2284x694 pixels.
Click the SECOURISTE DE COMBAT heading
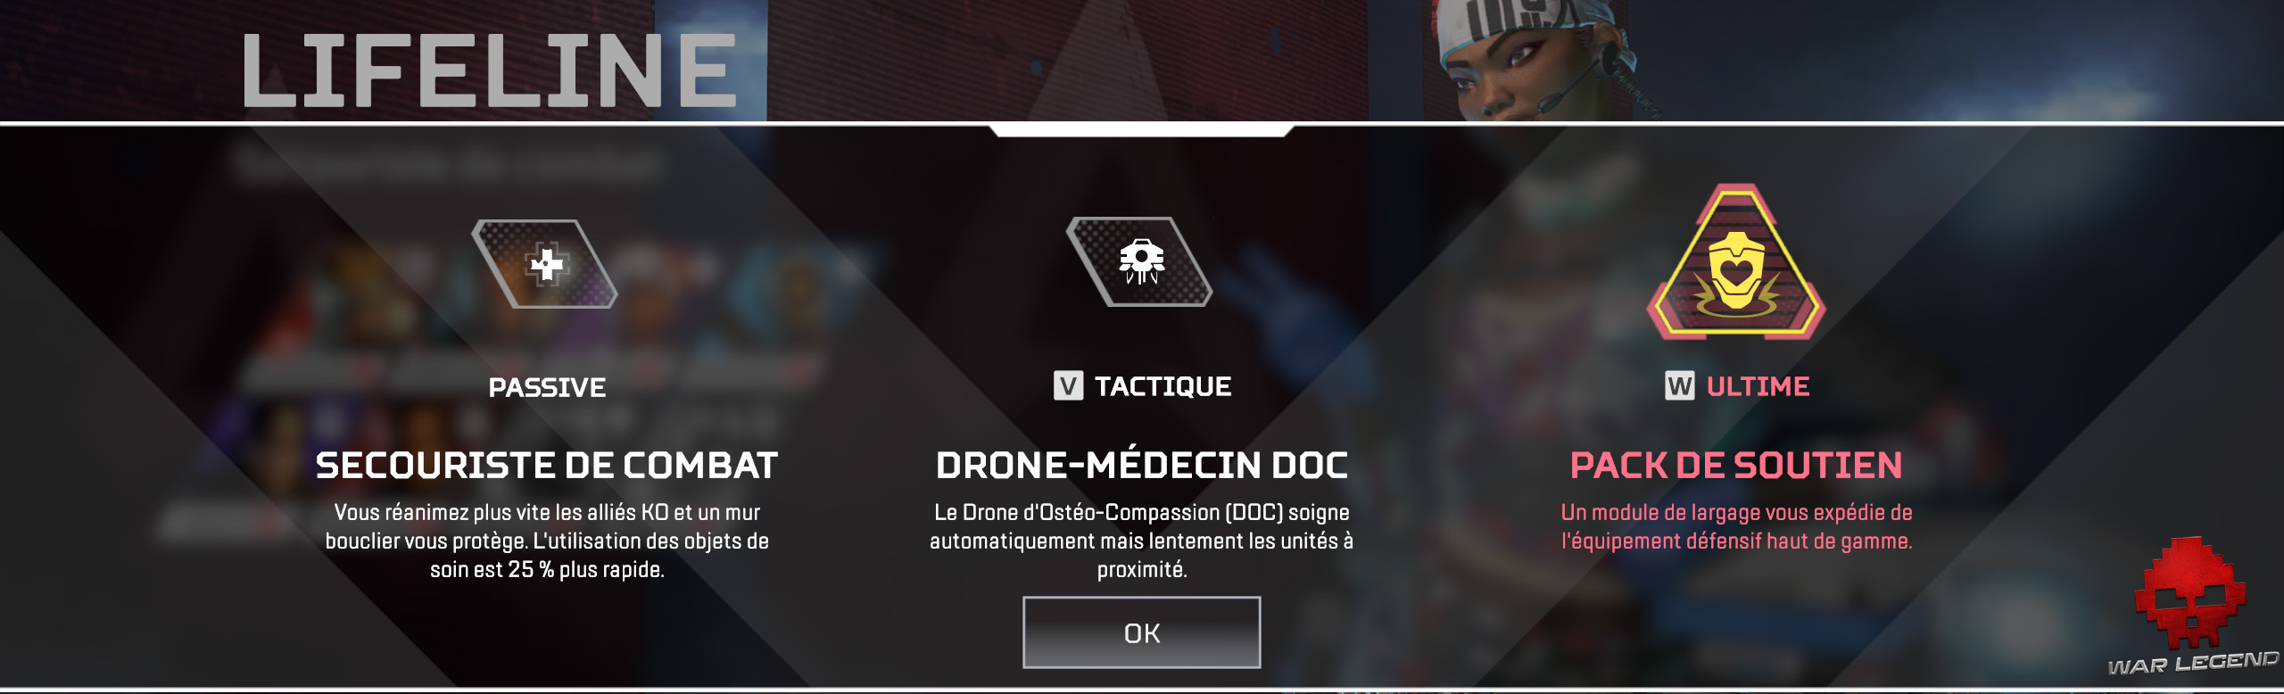(x=547, y=466)
